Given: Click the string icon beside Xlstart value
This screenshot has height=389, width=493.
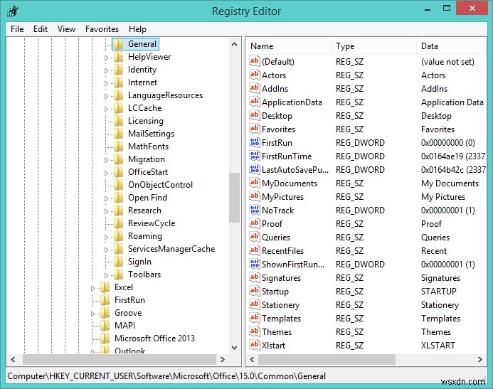Looking at the screenshot, I should (255, 345).
